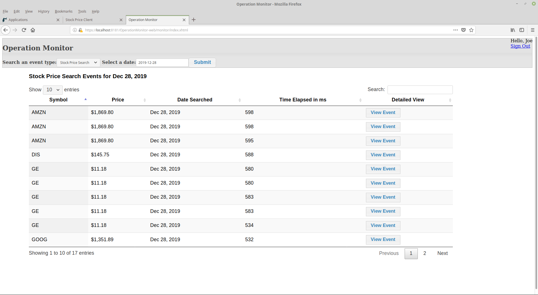Show site information icon in address bar

pos(75,30)
